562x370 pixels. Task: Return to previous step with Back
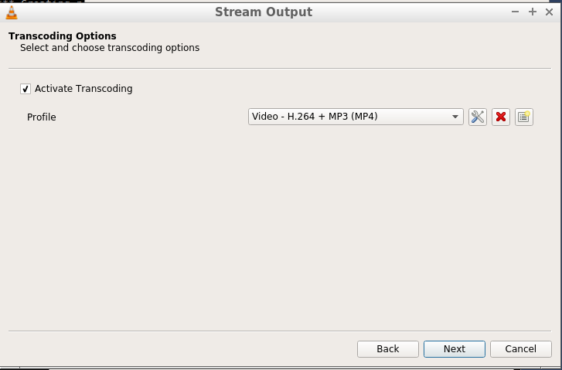[x=388, y=349]
